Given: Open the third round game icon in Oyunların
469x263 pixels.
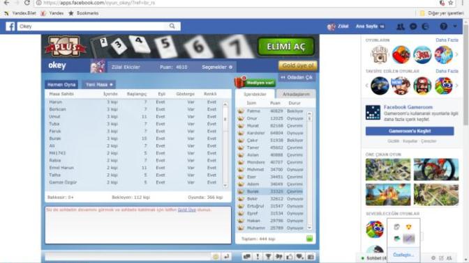Looking at the screenshot, I should tap(422, 55).
